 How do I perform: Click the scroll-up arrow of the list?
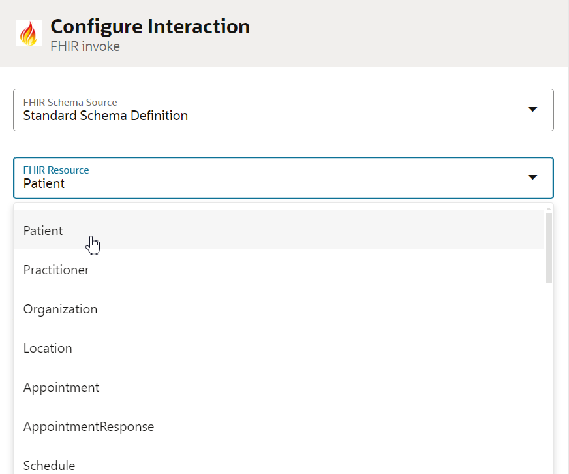point(549,207)
